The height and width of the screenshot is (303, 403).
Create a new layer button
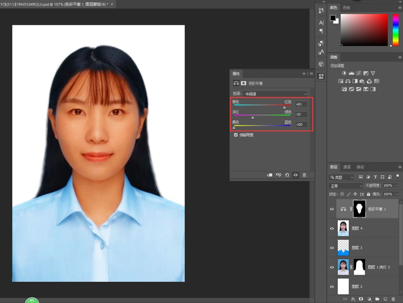click(x=385, y=299)
